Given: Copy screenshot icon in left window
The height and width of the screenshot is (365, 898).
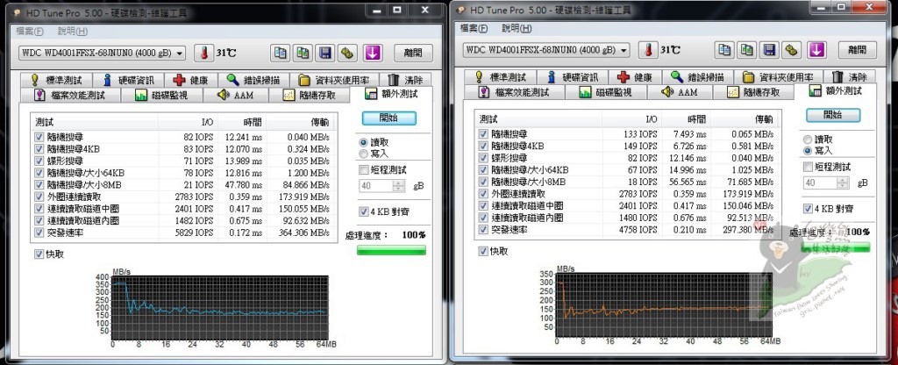Looking at the screenshot, I should (x=303, y=53).
